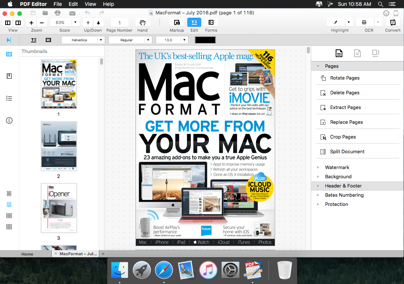
Task: Open the File menu
Action: click(58, 4)
